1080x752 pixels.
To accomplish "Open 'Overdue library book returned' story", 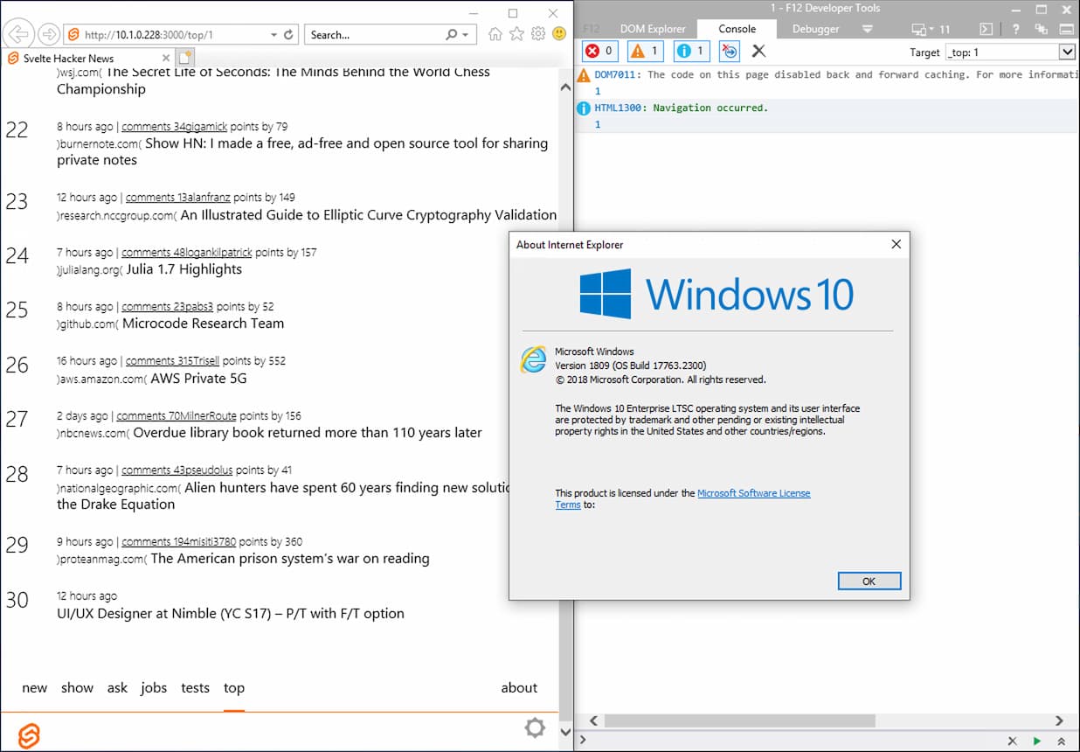I will point(308,433).
